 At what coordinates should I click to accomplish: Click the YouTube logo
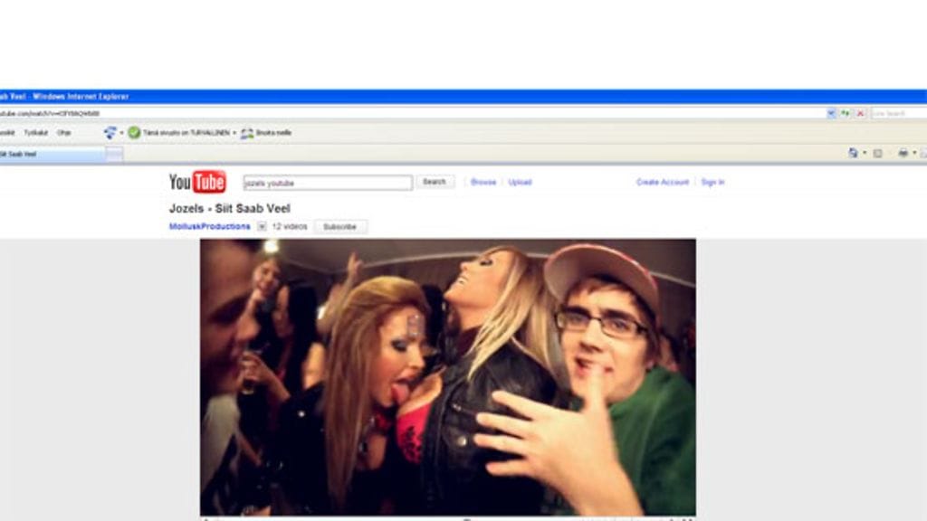pos(197,182)
